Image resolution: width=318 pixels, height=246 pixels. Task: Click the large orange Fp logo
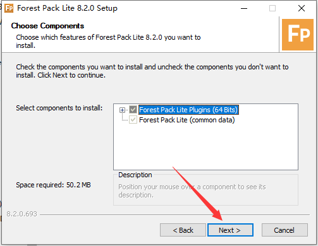click(298, 35)
